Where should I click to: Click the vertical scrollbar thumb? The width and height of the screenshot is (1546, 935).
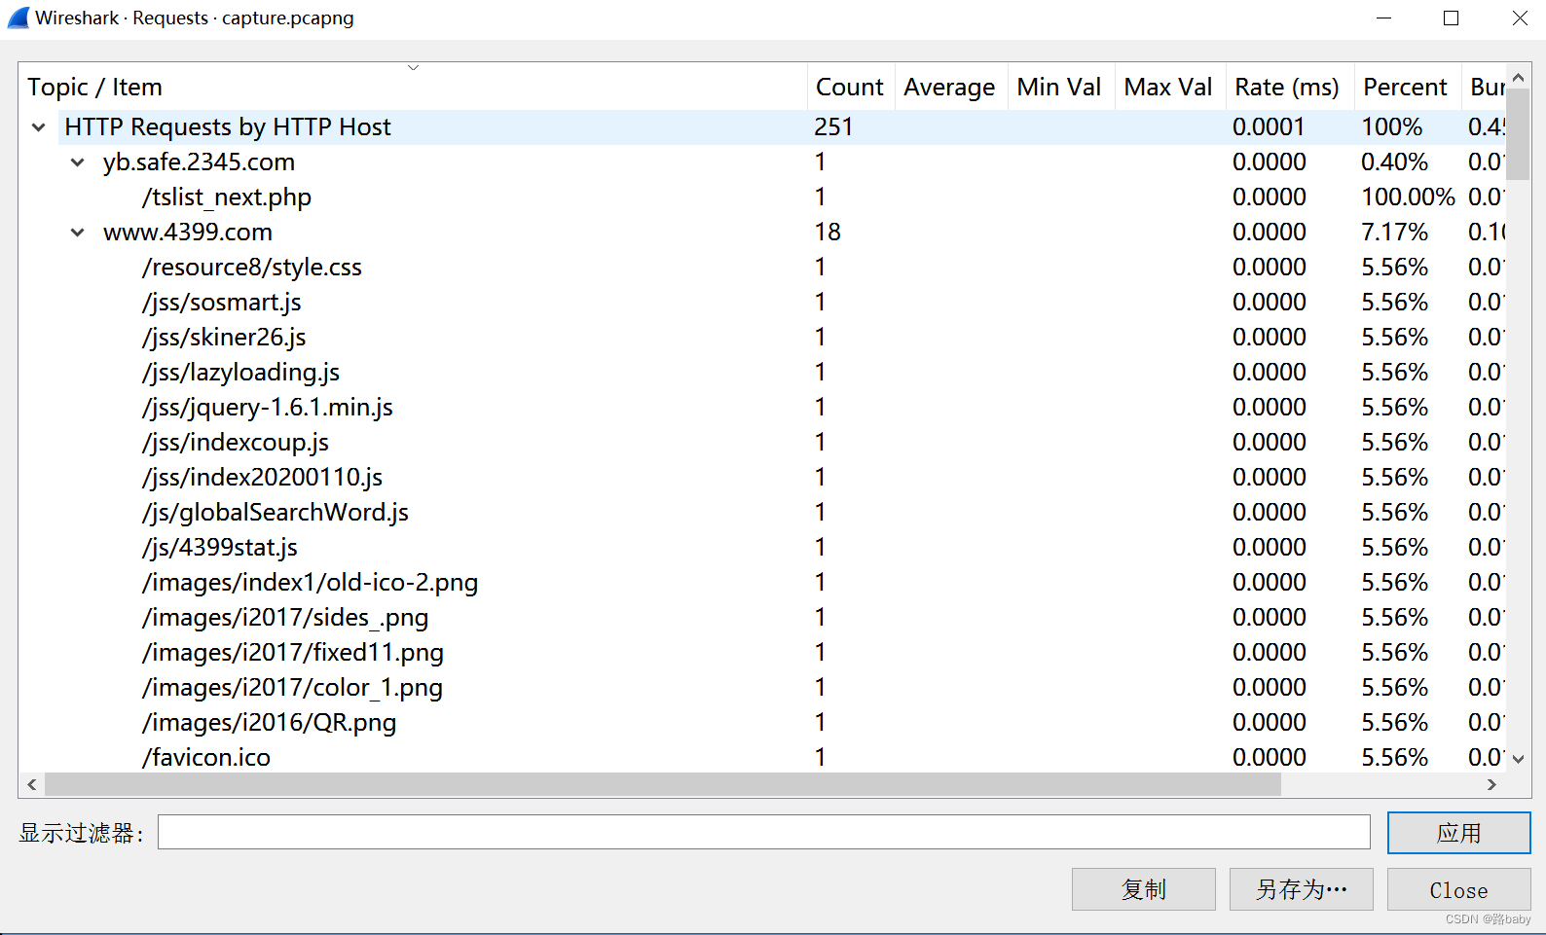(1518, 134)
